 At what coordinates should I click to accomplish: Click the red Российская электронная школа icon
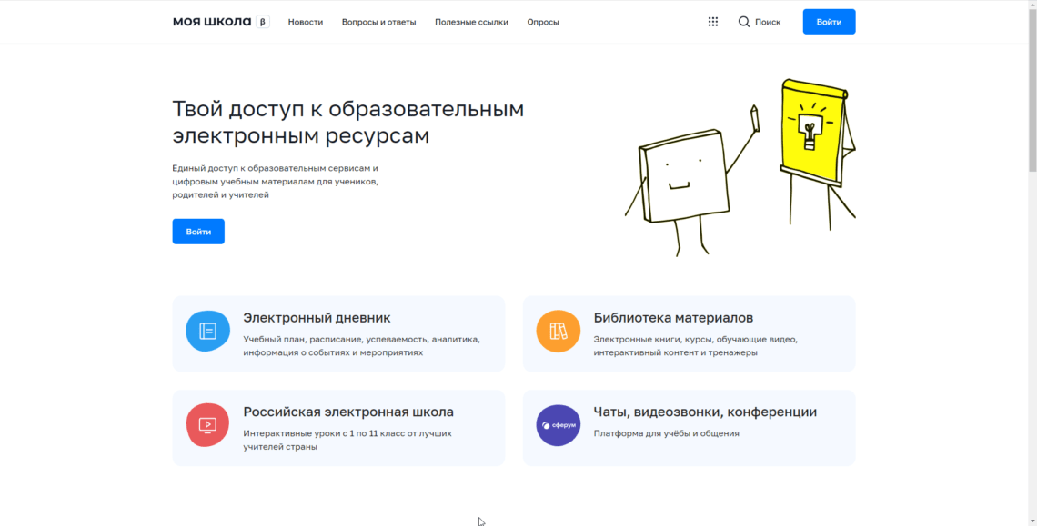[207, 425]
